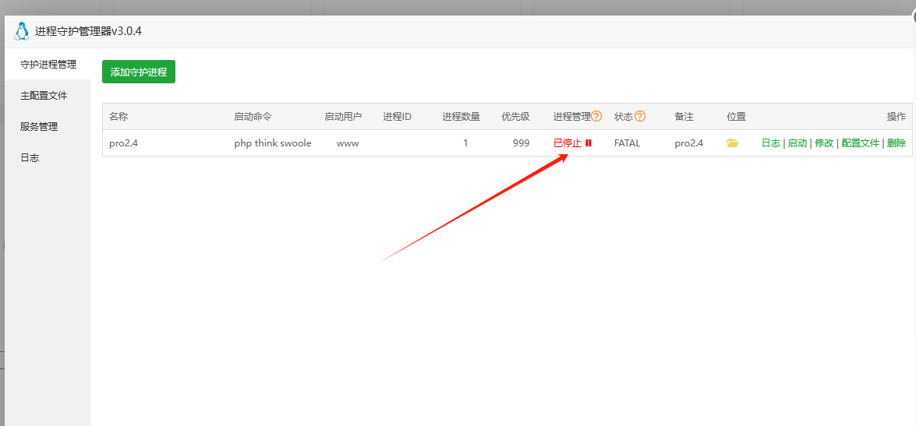Toggle the red 已停止 process status text
The image size is (916, 426).
tap(567, 143)
